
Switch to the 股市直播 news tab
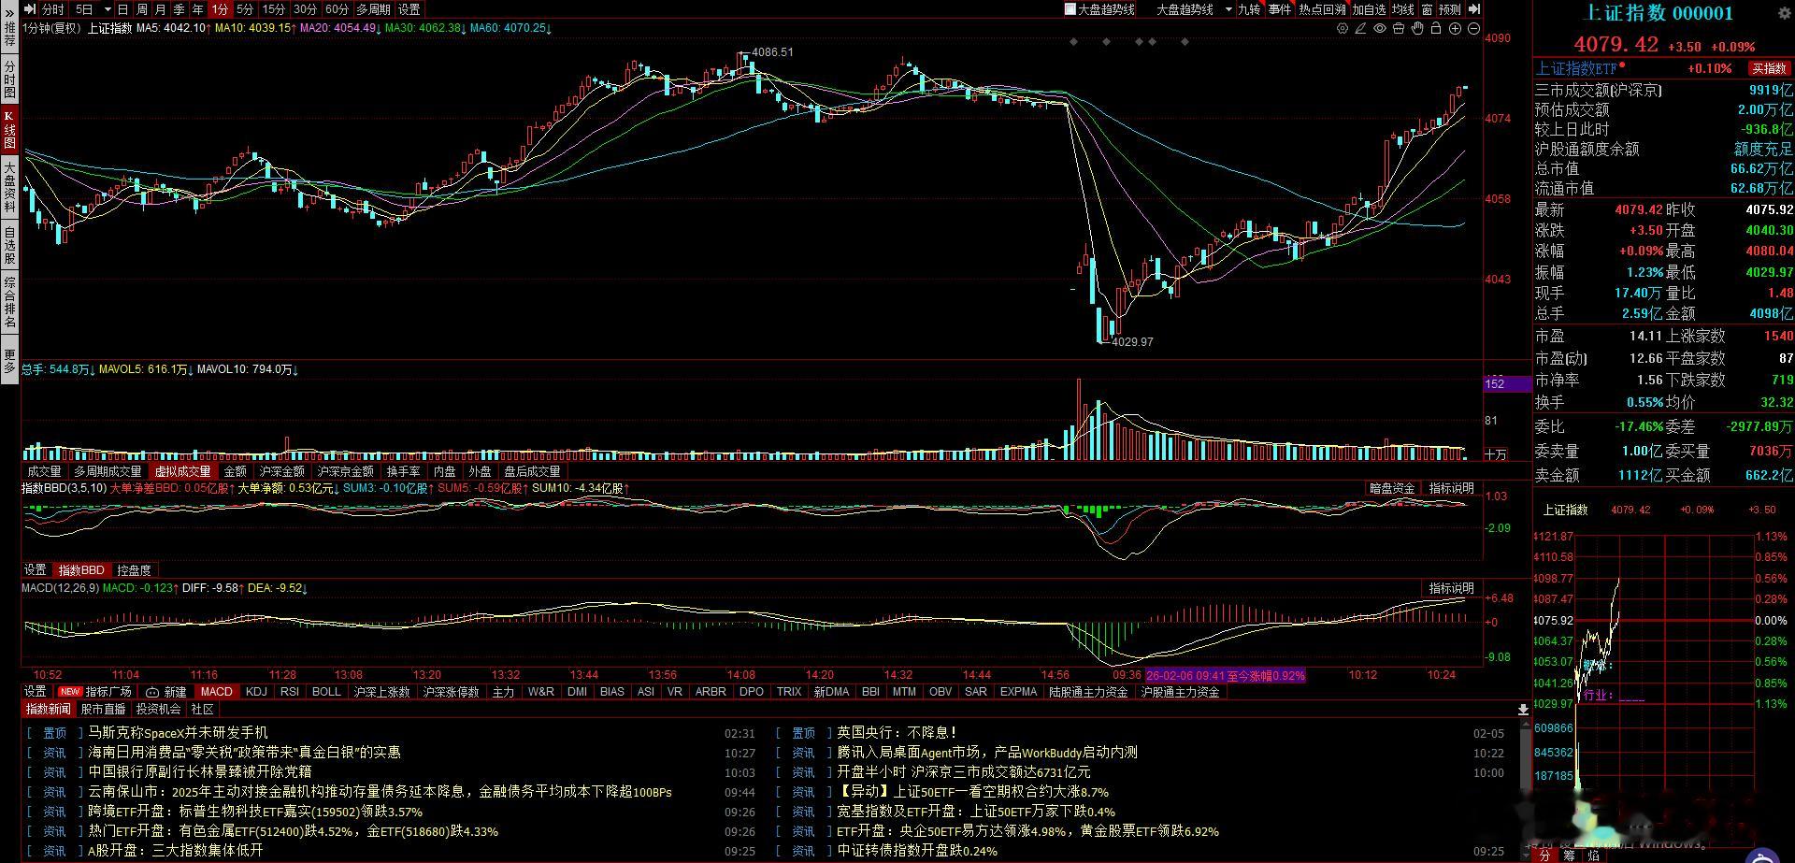[x=103, y=710]
